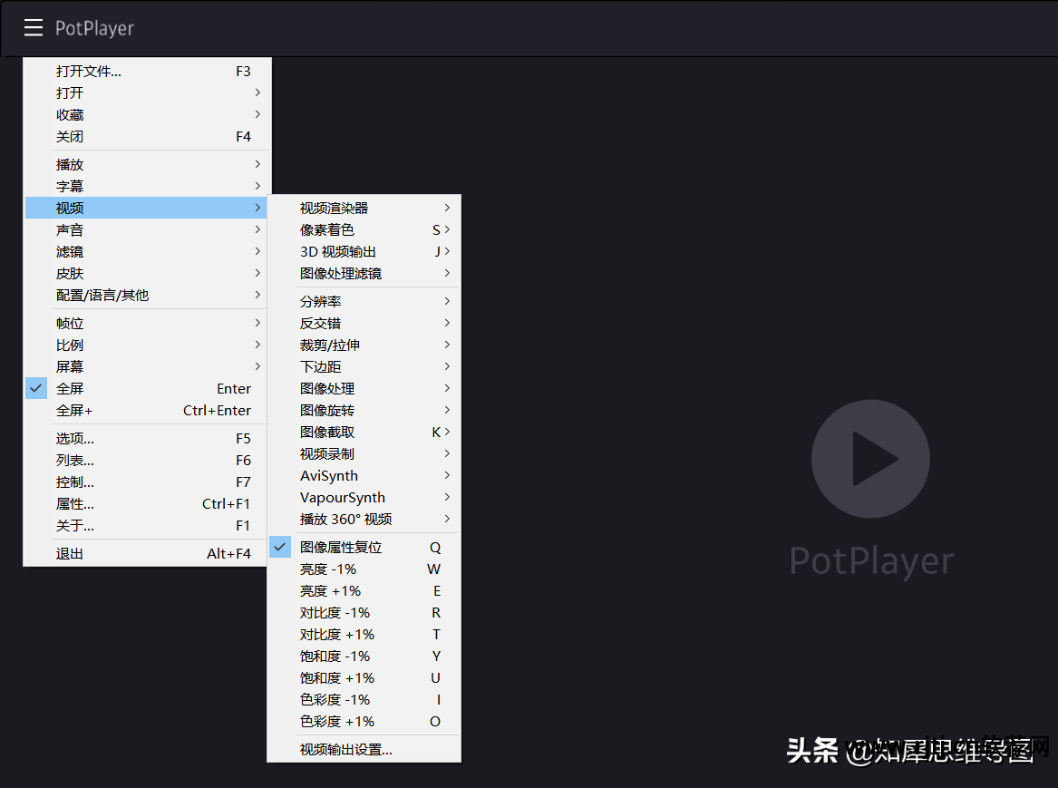Click the large center play button
The image size is (1058, 788).
870,459
